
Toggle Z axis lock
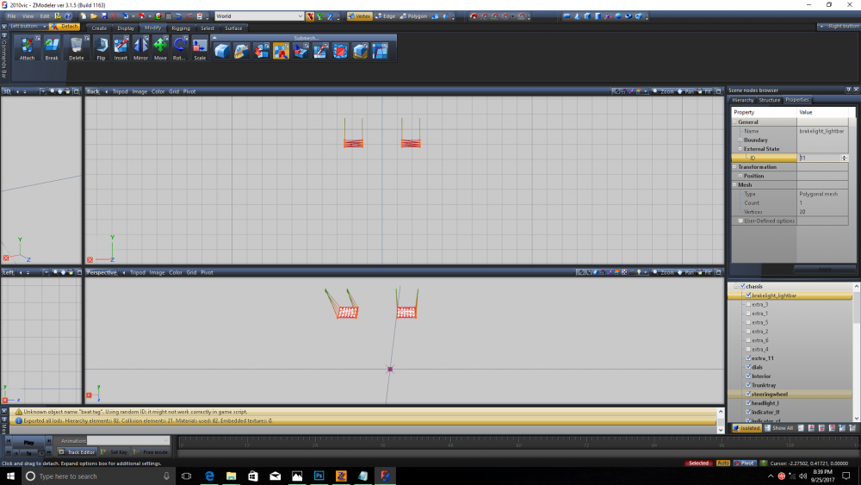click(330, 16)
